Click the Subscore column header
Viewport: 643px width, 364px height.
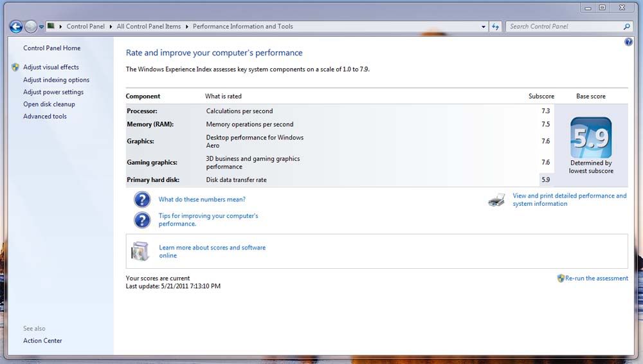pyautogui.click(x=541, y=96)
